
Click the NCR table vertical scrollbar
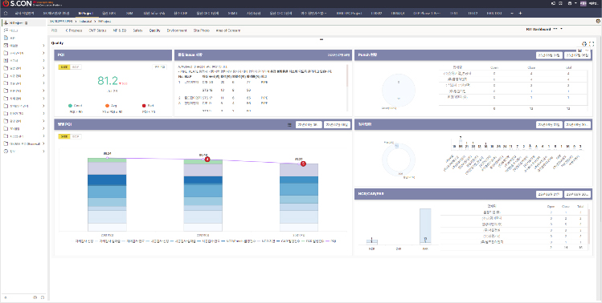pos(589,226)
